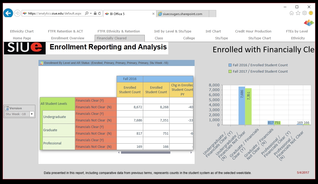This screenshot has width=318, height=184.
Task: Click the Pyramid Analytics logo icon
Action: coord(309,23)
